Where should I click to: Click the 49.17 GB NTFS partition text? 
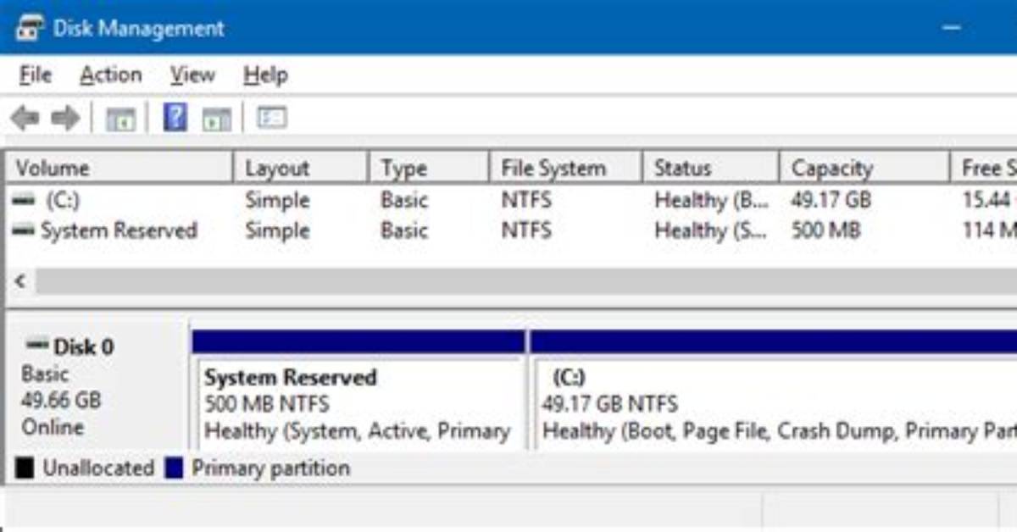[x=609, y=404]
